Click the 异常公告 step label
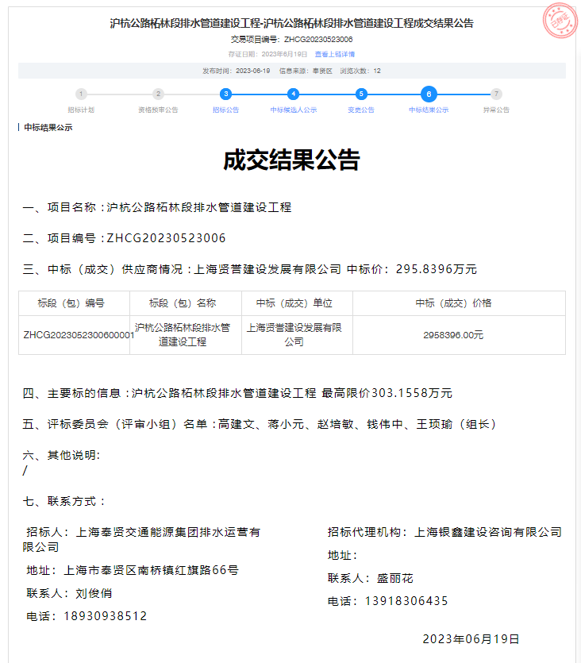The image size is (581, 663). pos(496,110)
